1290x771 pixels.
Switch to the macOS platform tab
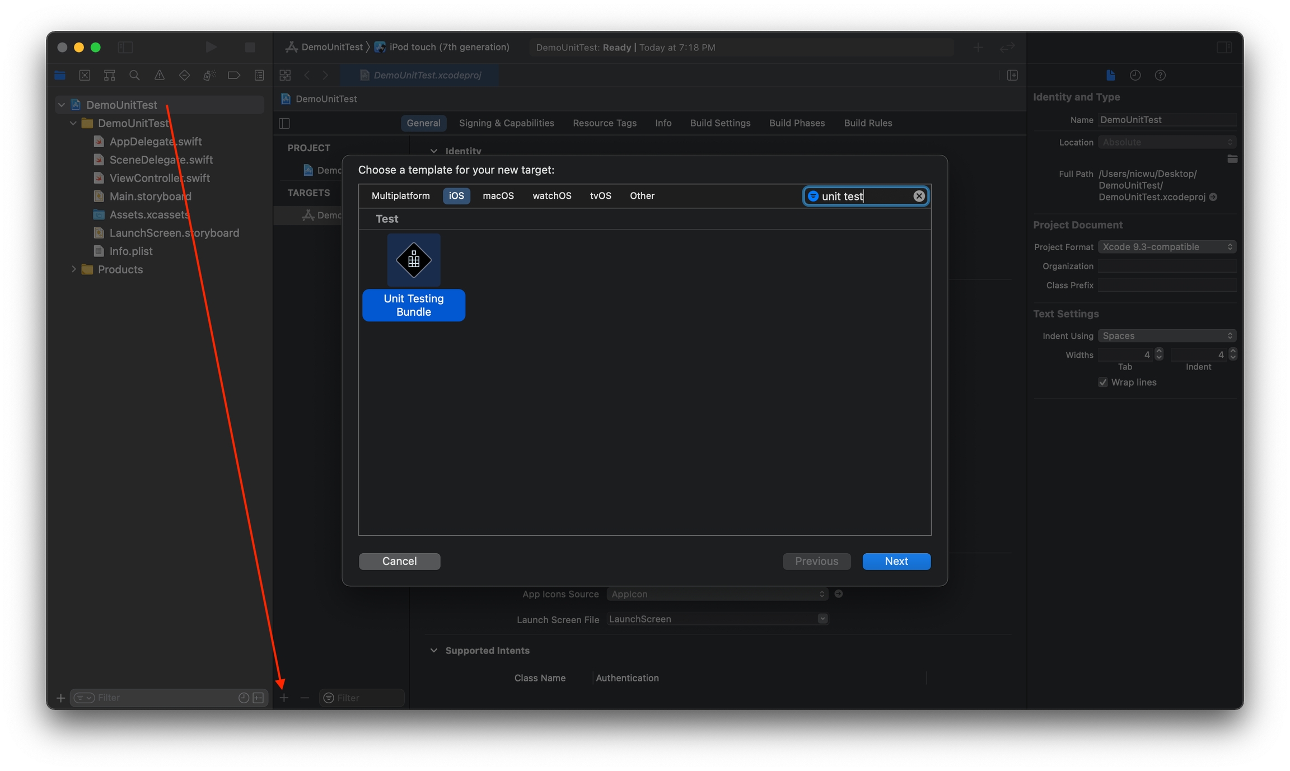[498, 196]
